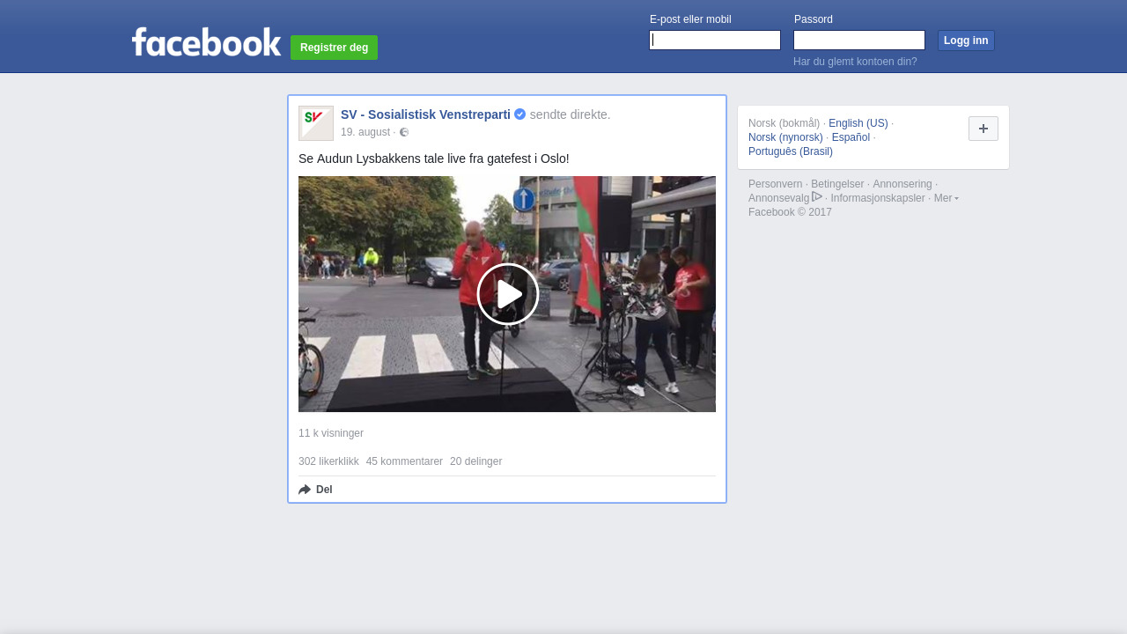Viewport: 1127px width, 634px height.
Task: Click 20 delinger count
Action: click(476, 461)
